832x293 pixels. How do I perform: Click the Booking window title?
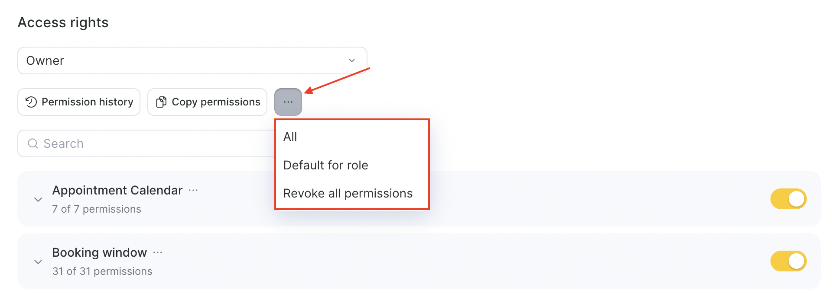99,252
